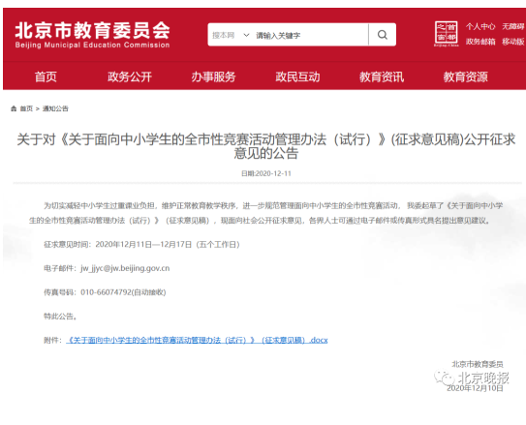Image resolution: width=526 pixels, height=425 pixels.
Task: Click the chevron next to 搜本网
Action: (246, 35)
